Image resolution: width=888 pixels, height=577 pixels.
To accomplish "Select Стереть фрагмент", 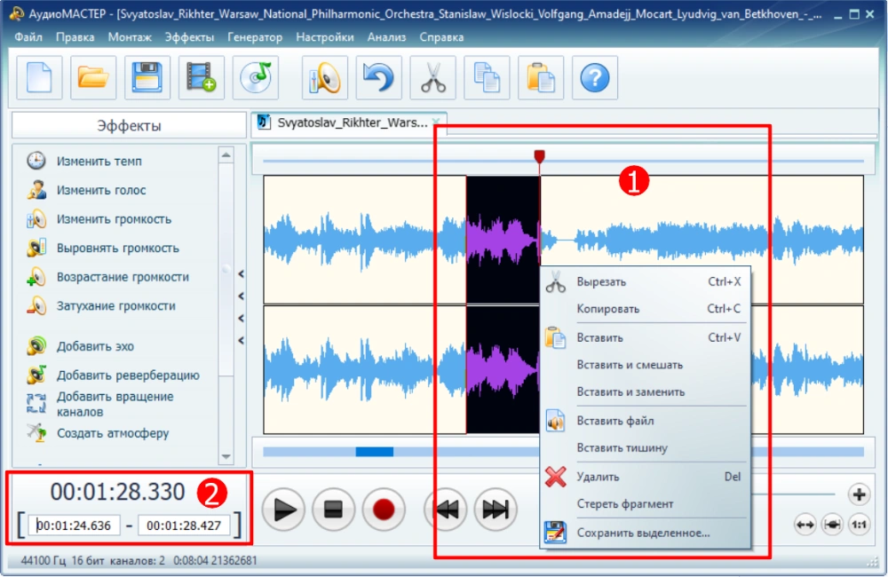I will (645, 504).
